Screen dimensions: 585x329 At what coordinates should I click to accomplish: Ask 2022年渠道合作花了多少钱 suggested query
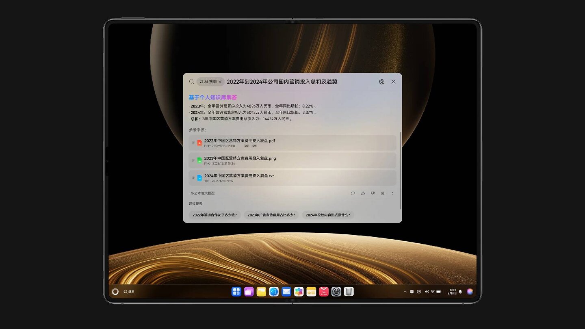[x=214, y=215]
